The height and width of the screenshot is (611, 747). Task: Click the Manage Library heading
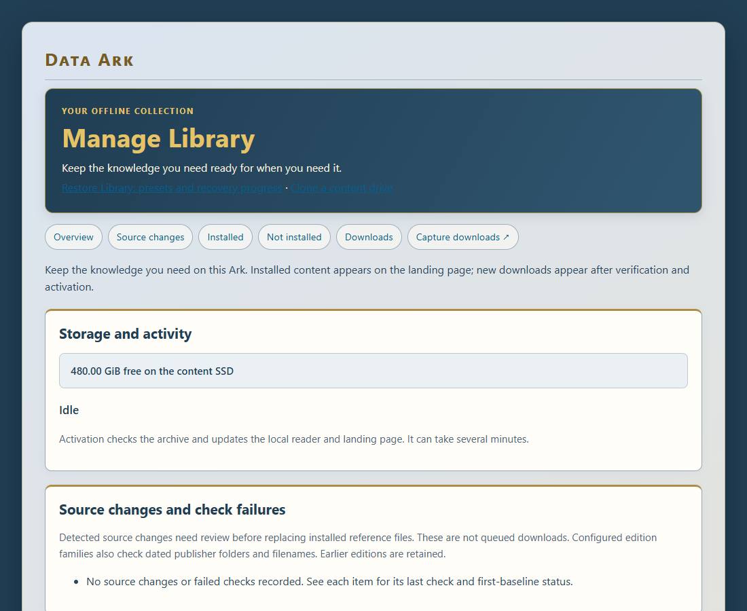pyautogui.click(x=158, y=138)
